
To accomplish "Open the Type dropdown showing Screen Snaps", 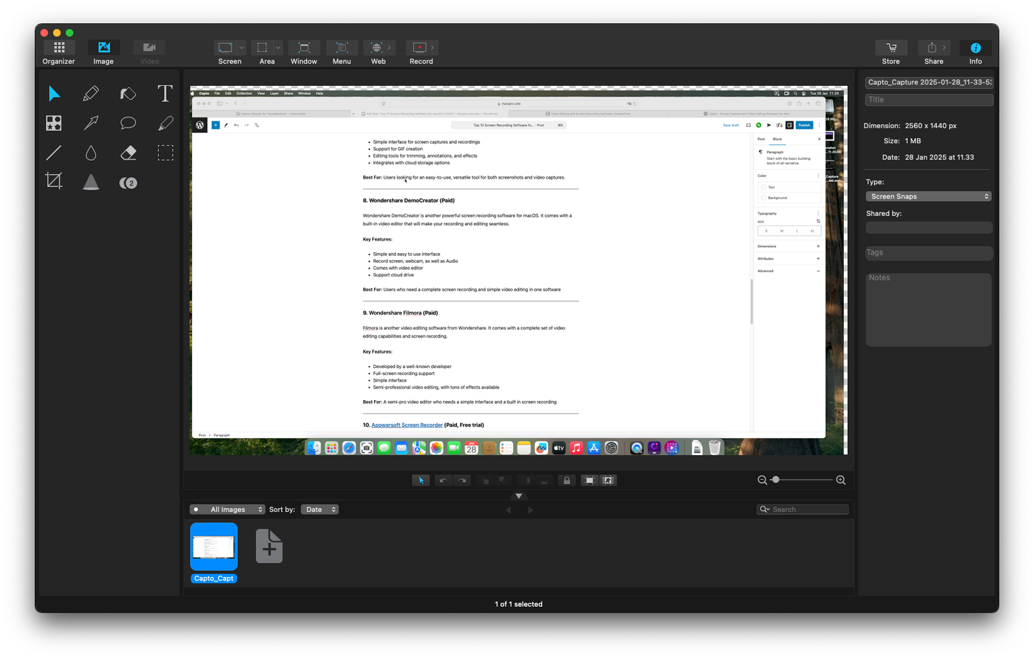I will pos(928,196).
